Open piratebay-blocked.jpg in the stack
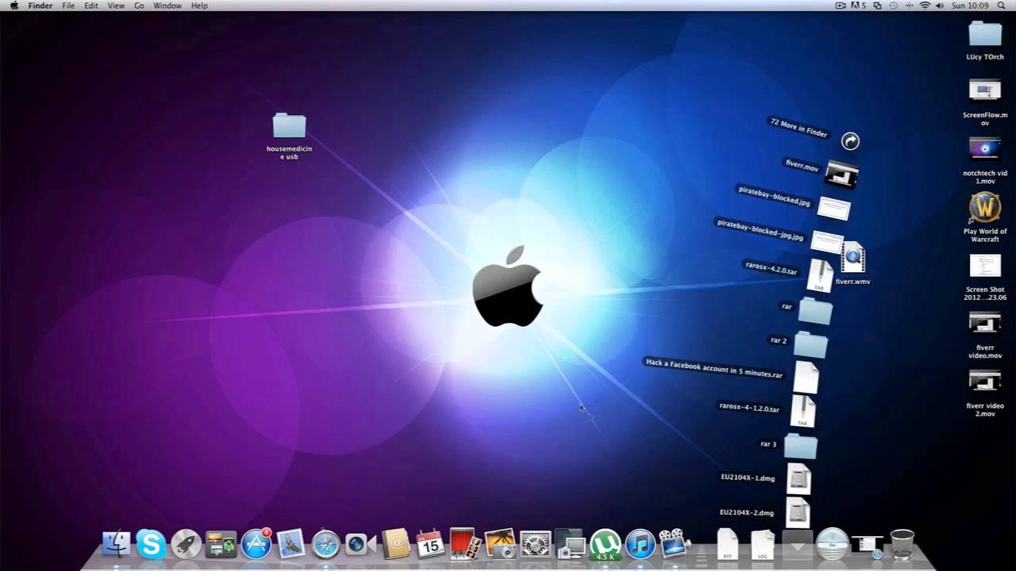The height and width of the screenshot is (571, 1016). point(833,209)
